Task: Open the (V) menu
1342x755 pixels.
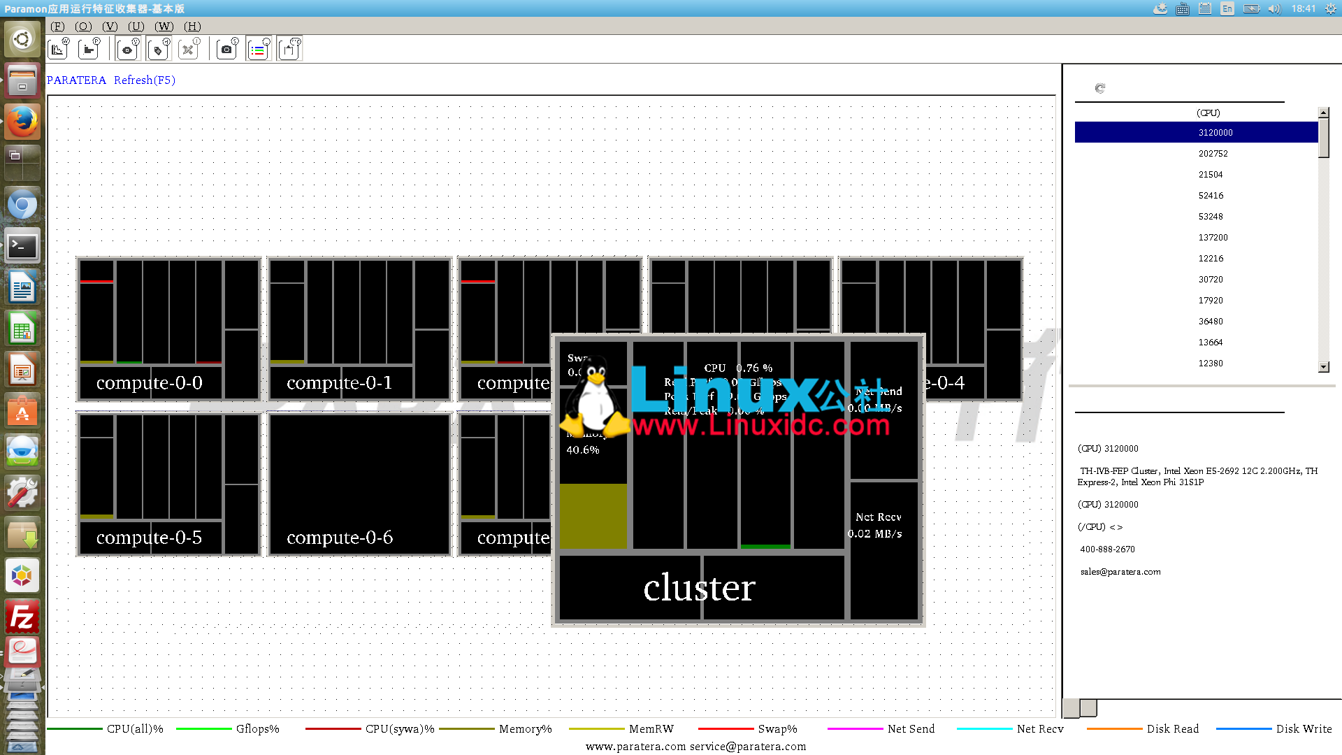Action: [110, 27]
